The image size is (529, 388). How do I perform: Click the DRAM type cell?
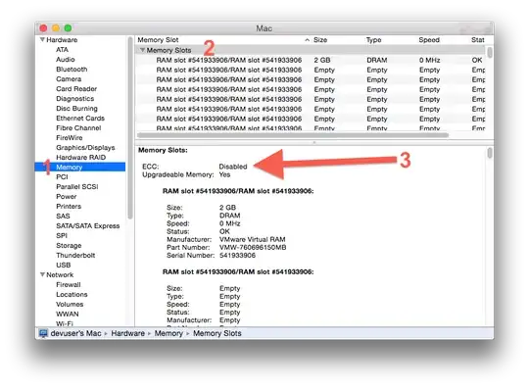point(377,60)
